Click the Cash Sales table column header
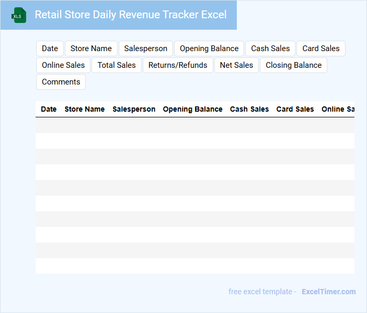 pos(249,109)
